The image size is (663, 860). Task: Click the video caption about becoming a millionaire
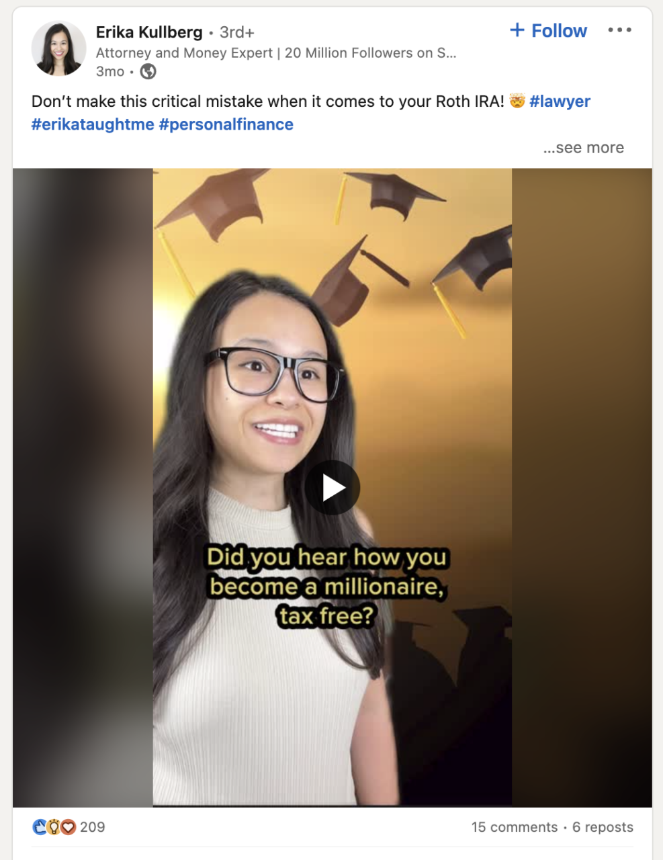(327, 587)
